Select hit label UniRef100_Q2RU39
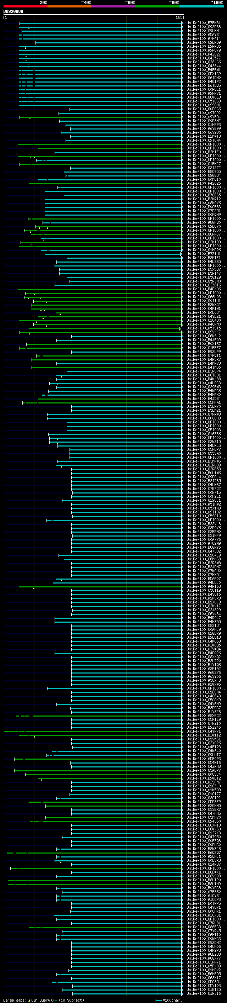This screenshot has height=1003, width=227. [x=203, y=465]
